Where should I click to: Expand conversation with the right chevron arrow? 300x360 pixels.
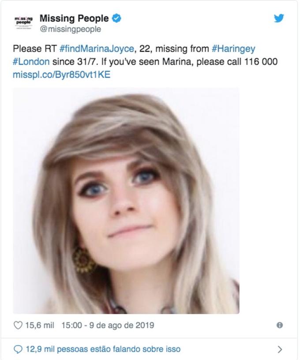[280, 349]
